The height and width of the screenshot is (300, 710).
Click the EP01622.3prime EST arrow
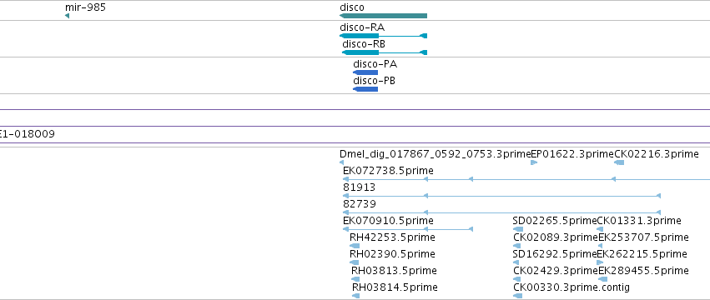pyautogui.click(x=534, y=162)
